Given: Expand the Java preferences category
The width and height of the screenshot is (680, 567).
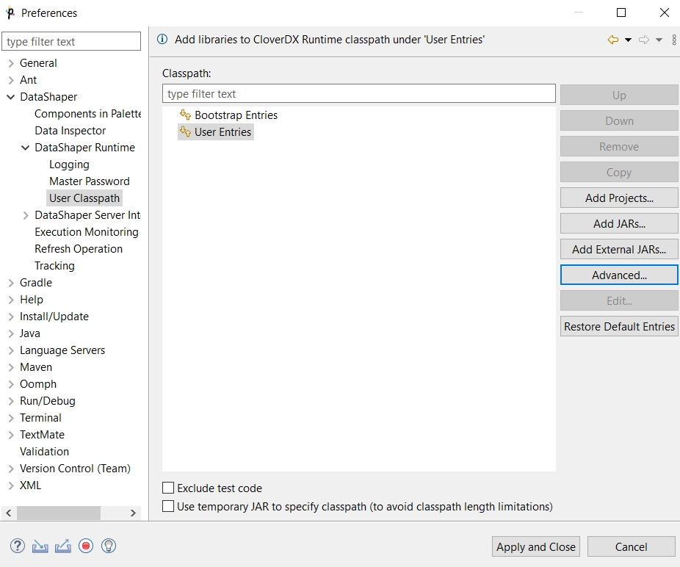Looking at the screenshot, I should point(11,333).
